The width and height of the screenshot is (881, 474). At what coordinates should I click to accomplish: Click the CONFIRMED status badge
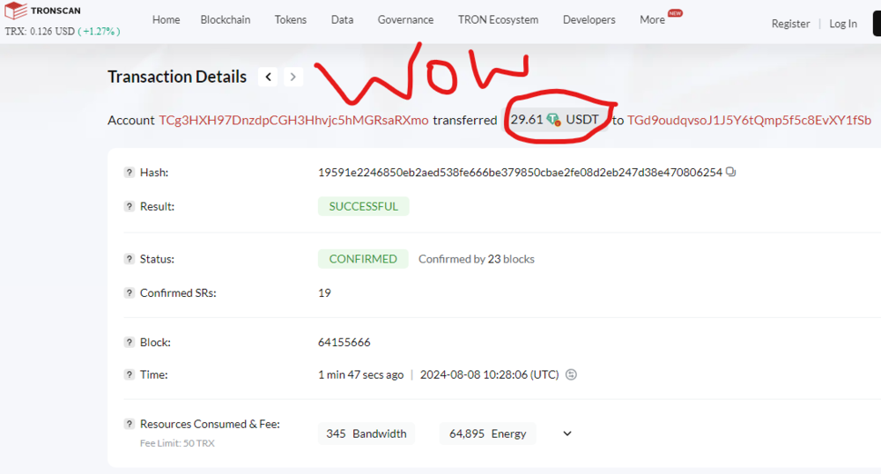point(363,259)
